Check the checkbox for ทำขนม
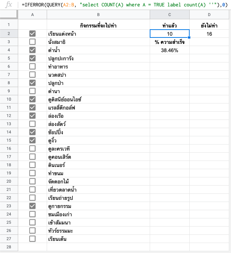The image size is (231, 253). 32,173
